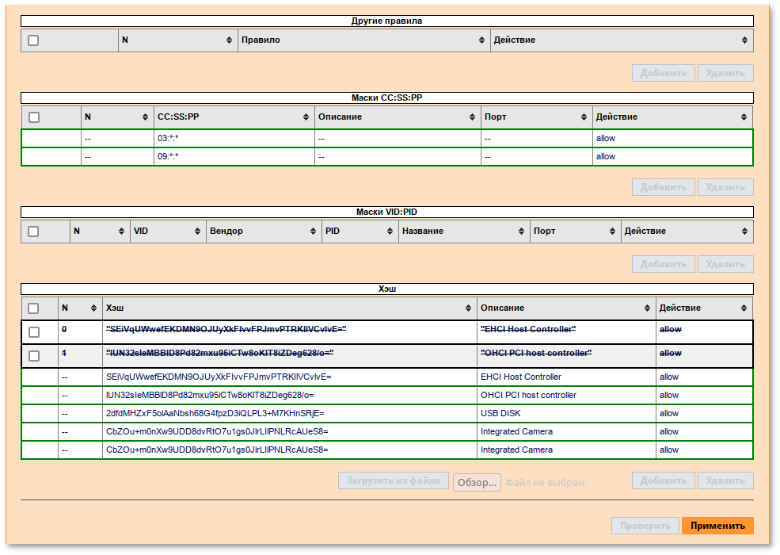This screenshot has height=555, width=780.
Task: Sort the VID:PID table by Вендор
Action: [313, 232]
